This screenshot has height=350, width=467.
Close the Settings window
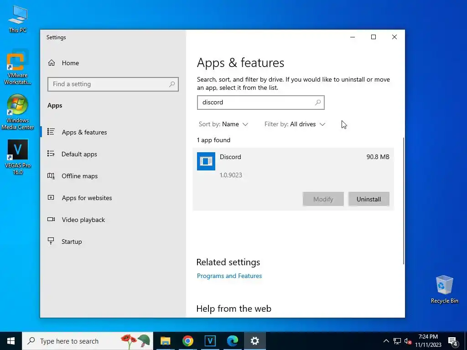394,37
